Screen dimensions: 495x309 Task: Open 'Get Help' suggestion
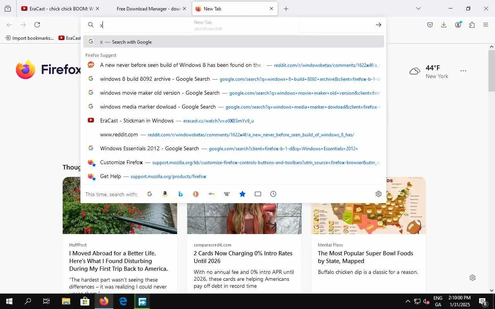[x=234, y=176]
